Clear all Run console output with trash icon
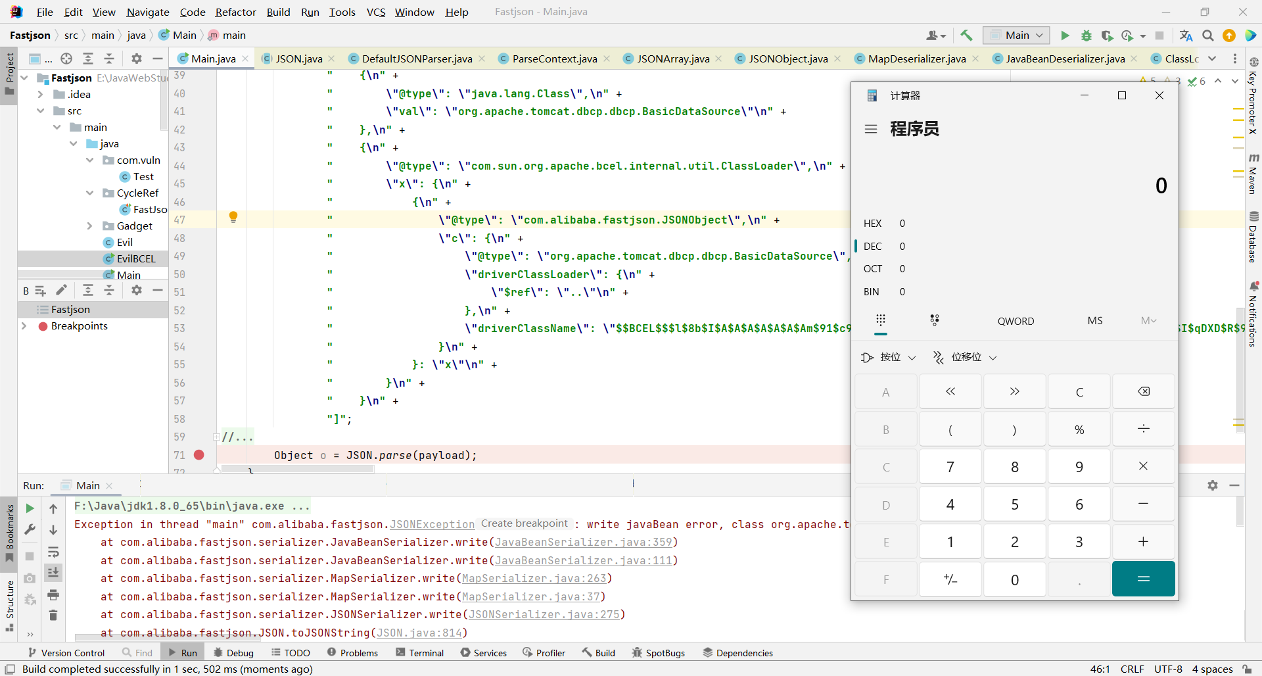Image resolution: width=1262 pixels, height=676 pixels. coord(53,616)
